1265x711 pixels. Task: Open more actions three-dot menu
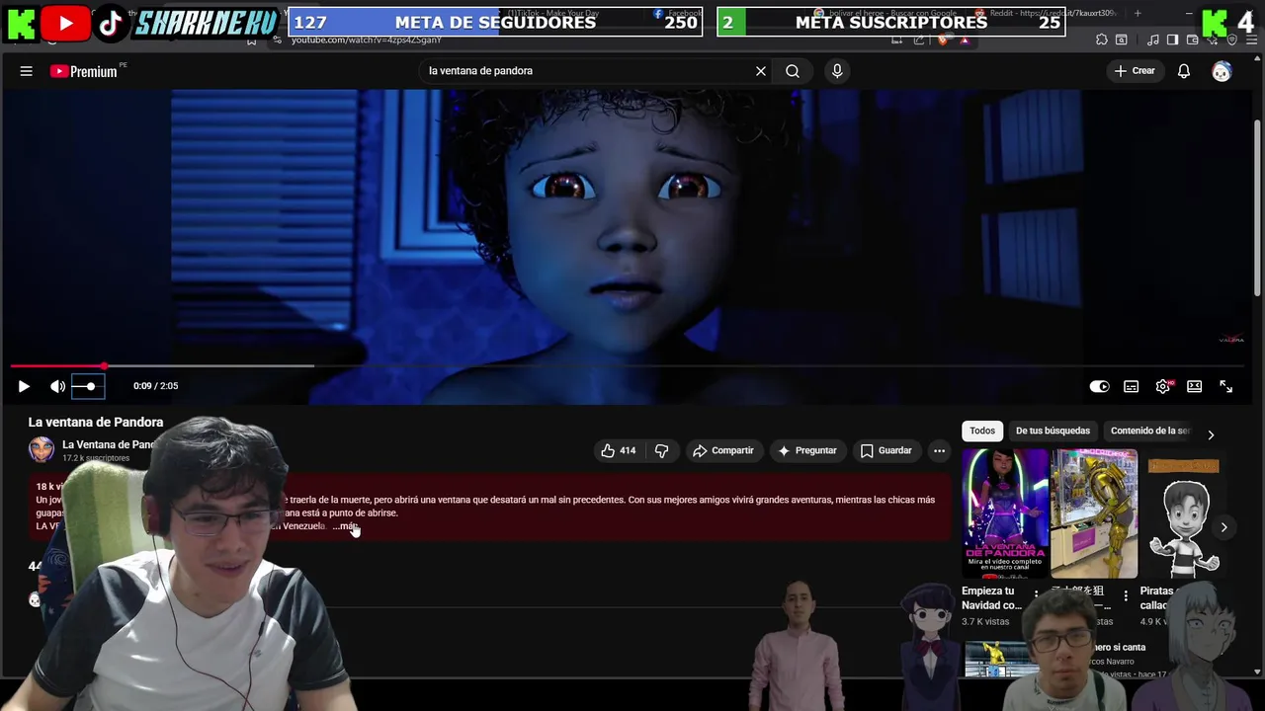pyautogui.click(x=939, y=450)
